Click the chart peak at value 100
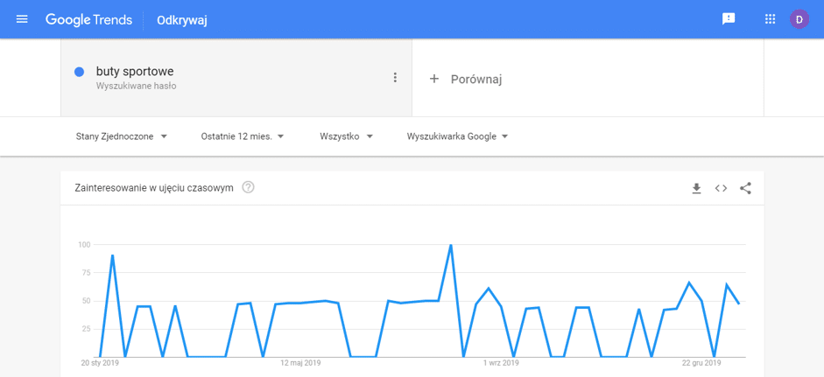 (x=450, y=245)
